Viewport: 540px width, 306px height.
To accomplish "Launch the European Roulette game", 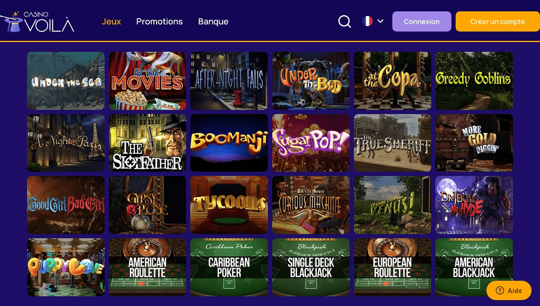I will click(392, 268).
